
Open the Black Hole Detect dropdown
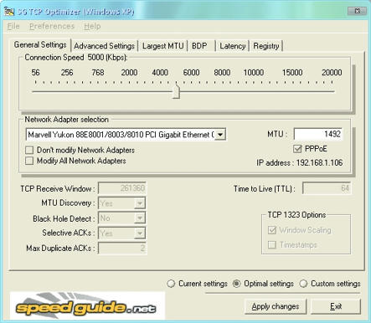140,218
